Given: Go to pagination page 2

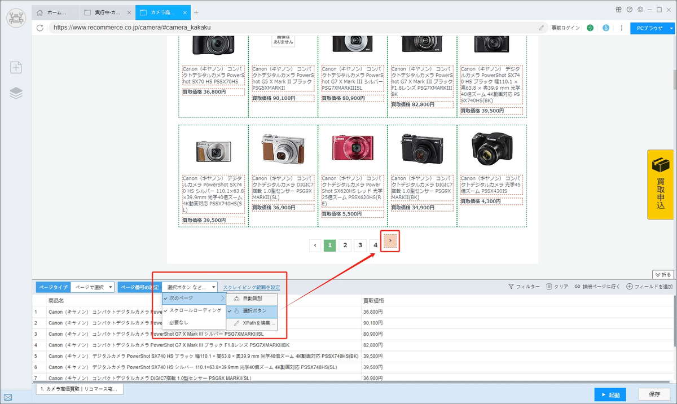Looking at the screenshot, I should point(345,245).
